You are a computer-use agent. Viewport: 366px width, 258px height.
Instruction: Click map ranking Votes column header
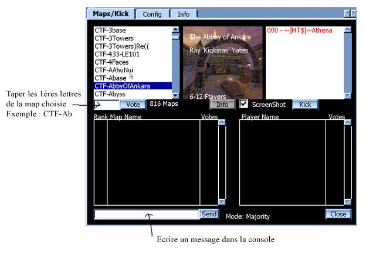click(209, 117)
